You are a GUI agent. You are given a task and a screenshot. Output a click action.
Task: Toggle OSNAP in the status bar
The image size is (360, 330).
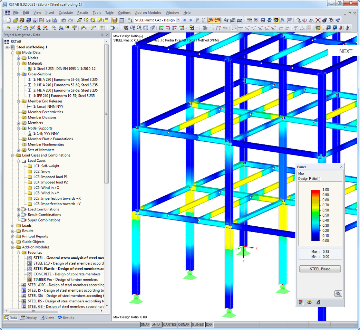184,324
